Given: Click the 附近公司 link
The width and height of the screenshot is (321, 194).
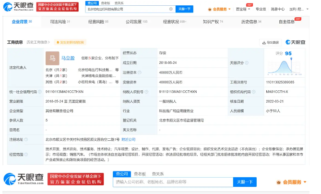Looking at the screenshot, I should [x=129, y=140].
